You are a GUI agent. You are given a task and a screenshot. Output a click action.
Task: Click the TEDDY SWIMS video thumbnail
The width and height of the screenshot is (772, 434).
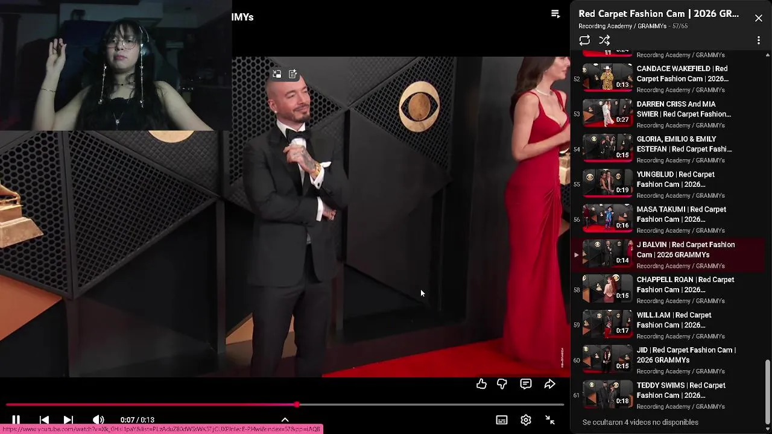point(608,393)
